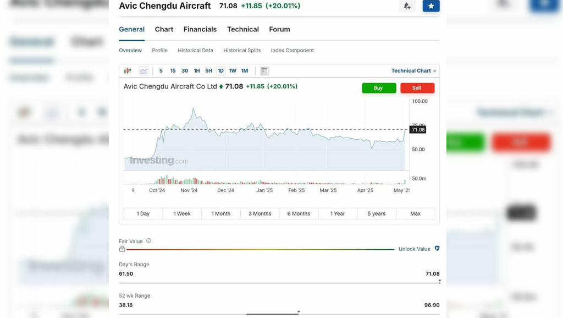Screen dimensions: 563x318
Task: Click the Avic Chengdu Aircraft Co Ltd chart title
Action: tap(170, 86)
